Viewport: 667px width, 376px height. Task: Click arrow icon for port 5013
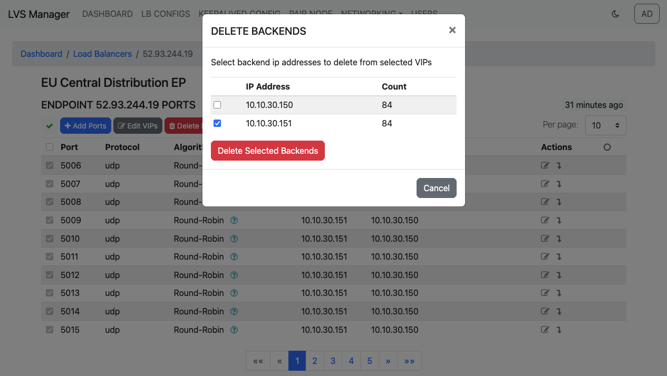tap(559, 293)
